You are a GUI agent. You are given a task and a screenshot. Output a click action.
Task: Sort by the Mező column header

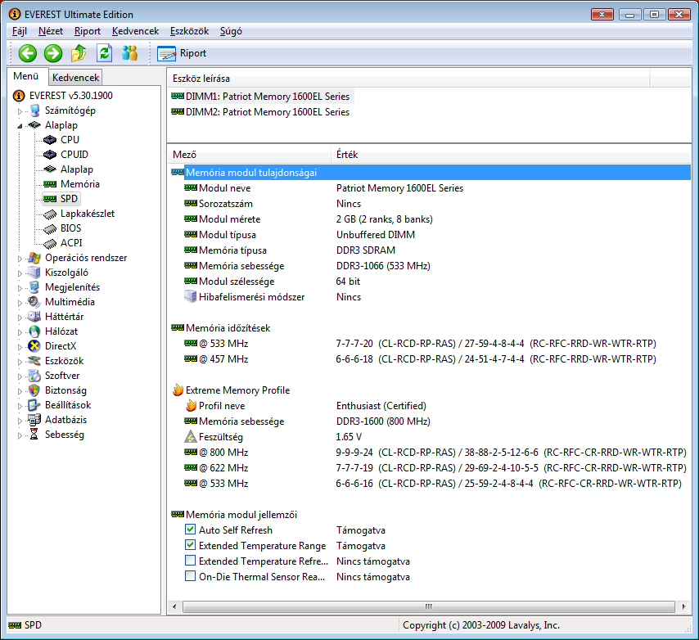pyautogui.click(x=250, y=154)
